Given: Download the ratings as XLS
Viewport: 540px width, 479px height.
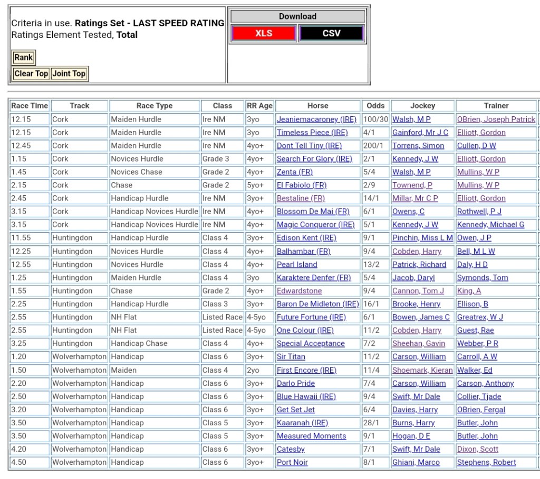Looking at the screenshot, I should (263, 33).
